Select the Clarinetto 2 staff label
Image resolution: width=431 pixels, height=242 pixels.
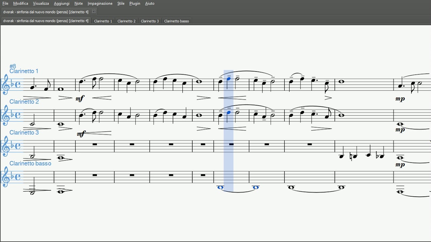click(x=24, y=102)
